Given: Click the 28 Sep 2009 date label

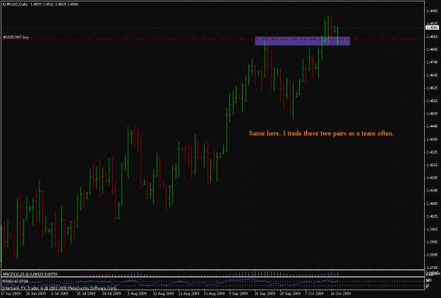Looking at the screenshot, I should click(x=290, y=294).
